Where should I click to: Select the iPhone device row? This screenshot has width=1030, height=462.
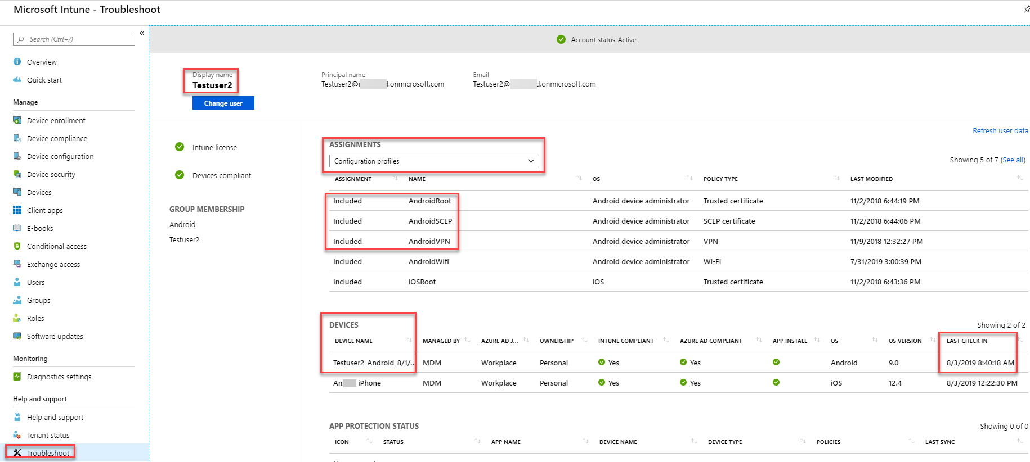[x=679, y=383]
